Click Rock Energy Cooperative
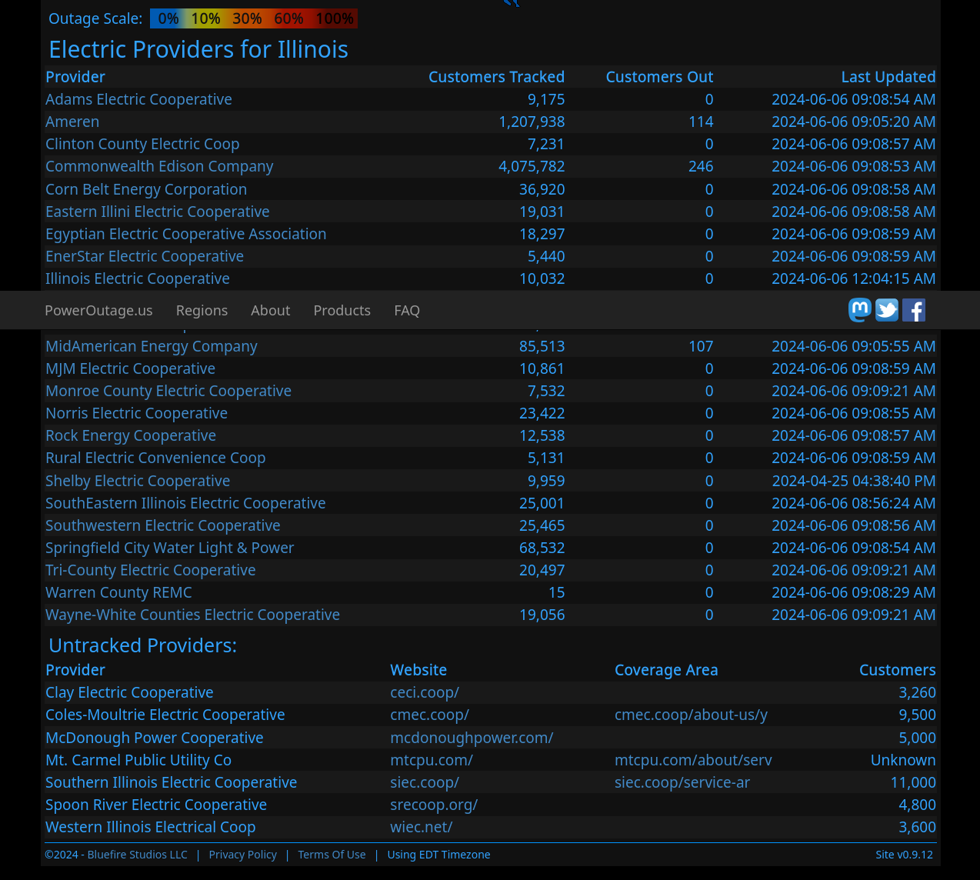 click(131, 435)
